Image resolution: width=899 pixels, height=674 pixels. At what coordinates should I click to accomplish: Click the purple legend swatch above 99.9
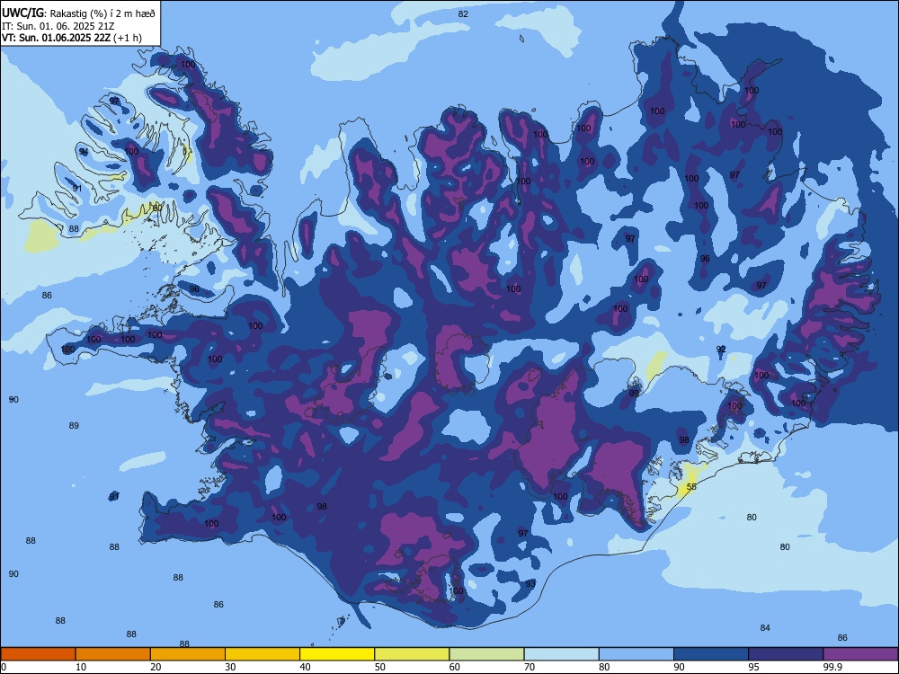[860, 654]
